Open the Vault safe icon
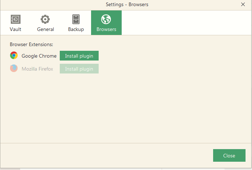This screenshot has height=170, width=252. tap(15, 19)
